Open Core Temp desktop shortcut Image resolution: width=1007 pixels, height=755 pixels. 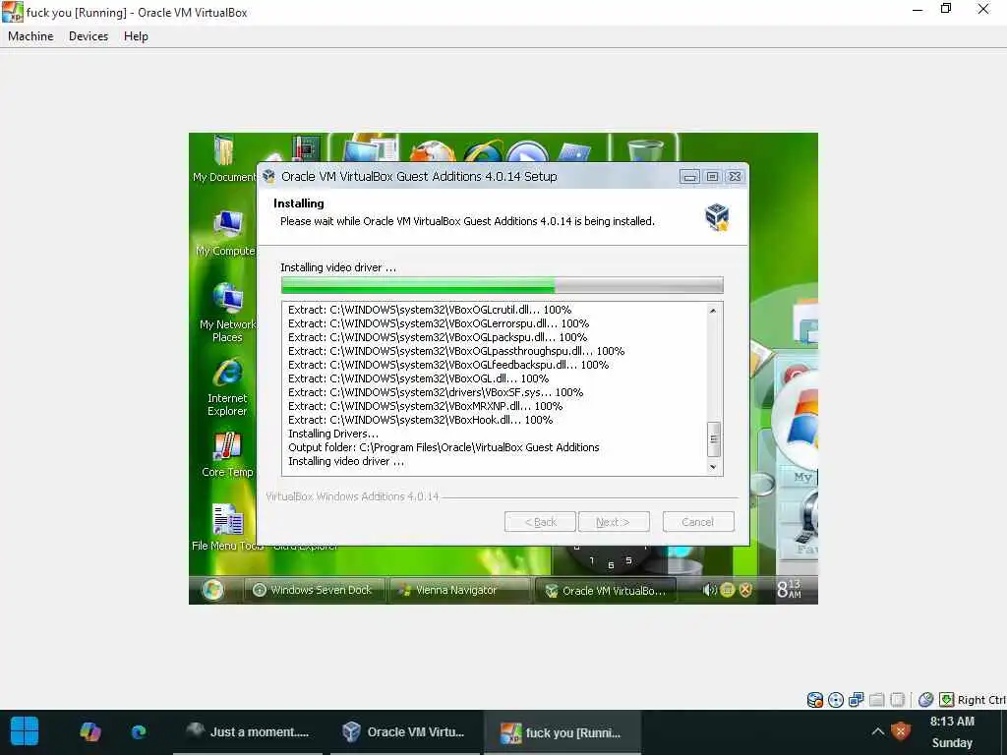(x=227, y=454)
